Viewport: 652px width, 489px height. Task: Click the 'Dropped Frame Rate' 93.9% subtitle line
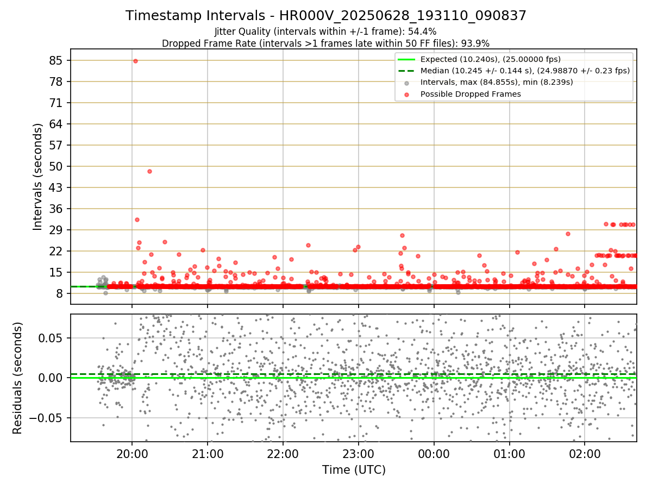(326, 43)
